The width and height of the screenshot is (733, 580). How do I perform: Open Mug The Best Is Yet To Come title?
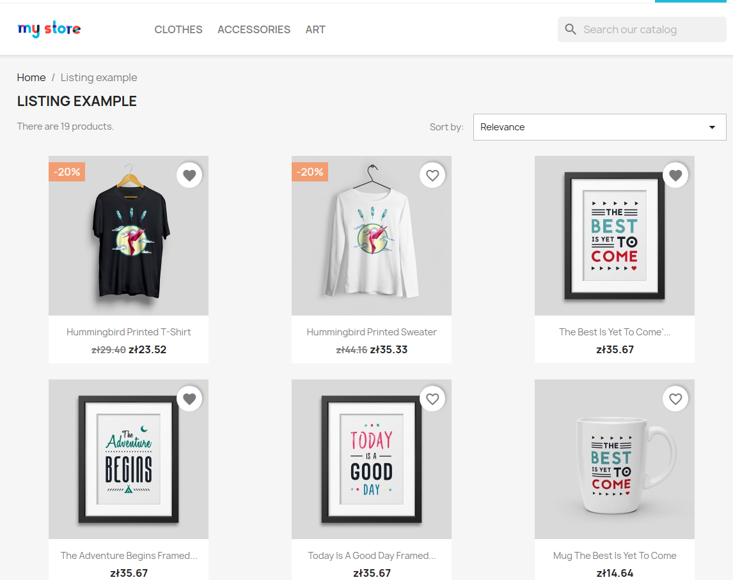pos(615,556)
